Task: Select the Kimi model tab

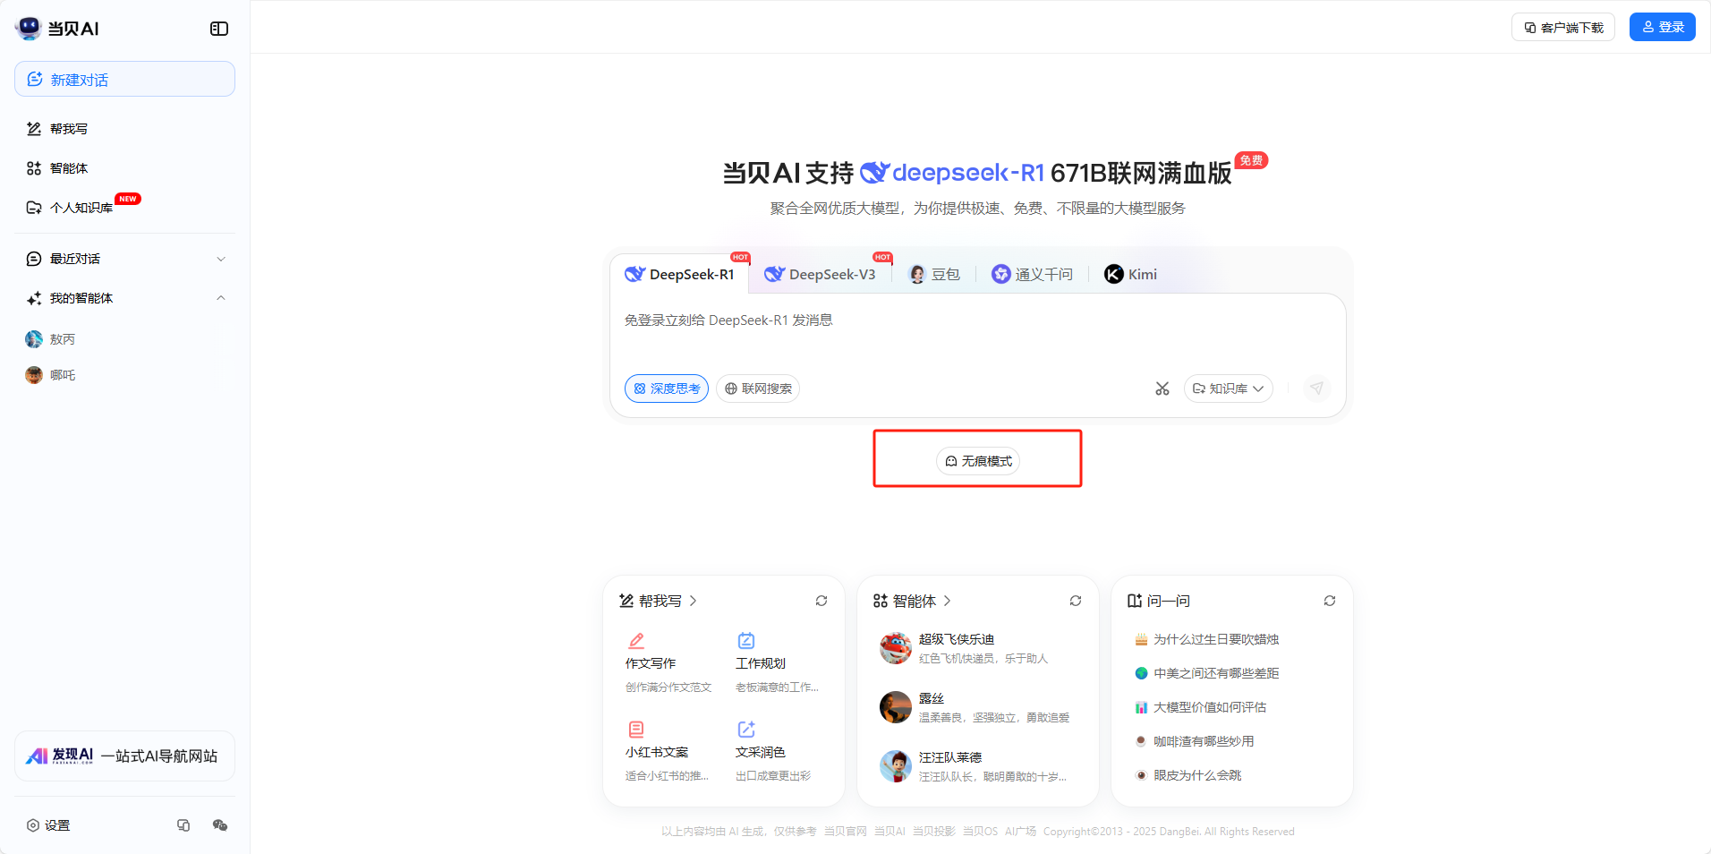Action: (x=1131, y=275)
